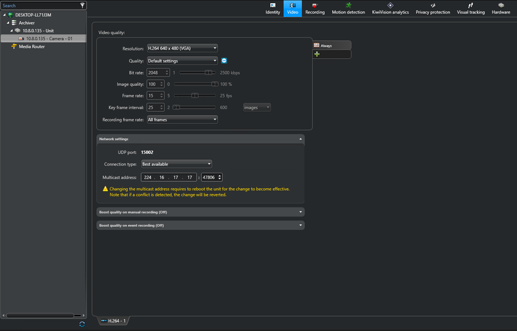Click the search filter funnel icon
The width and height of the screenshot is (517, 331).
pos(81,5)
